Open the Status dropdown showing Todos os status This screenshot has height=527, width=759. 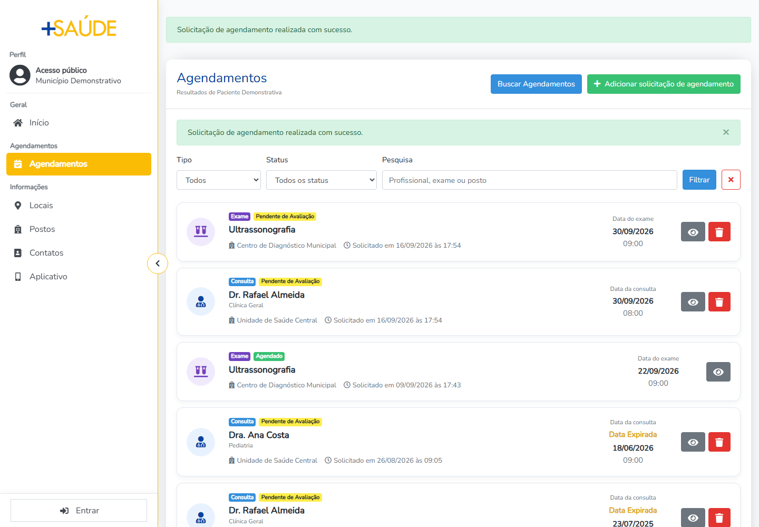(x=322, y=180)
